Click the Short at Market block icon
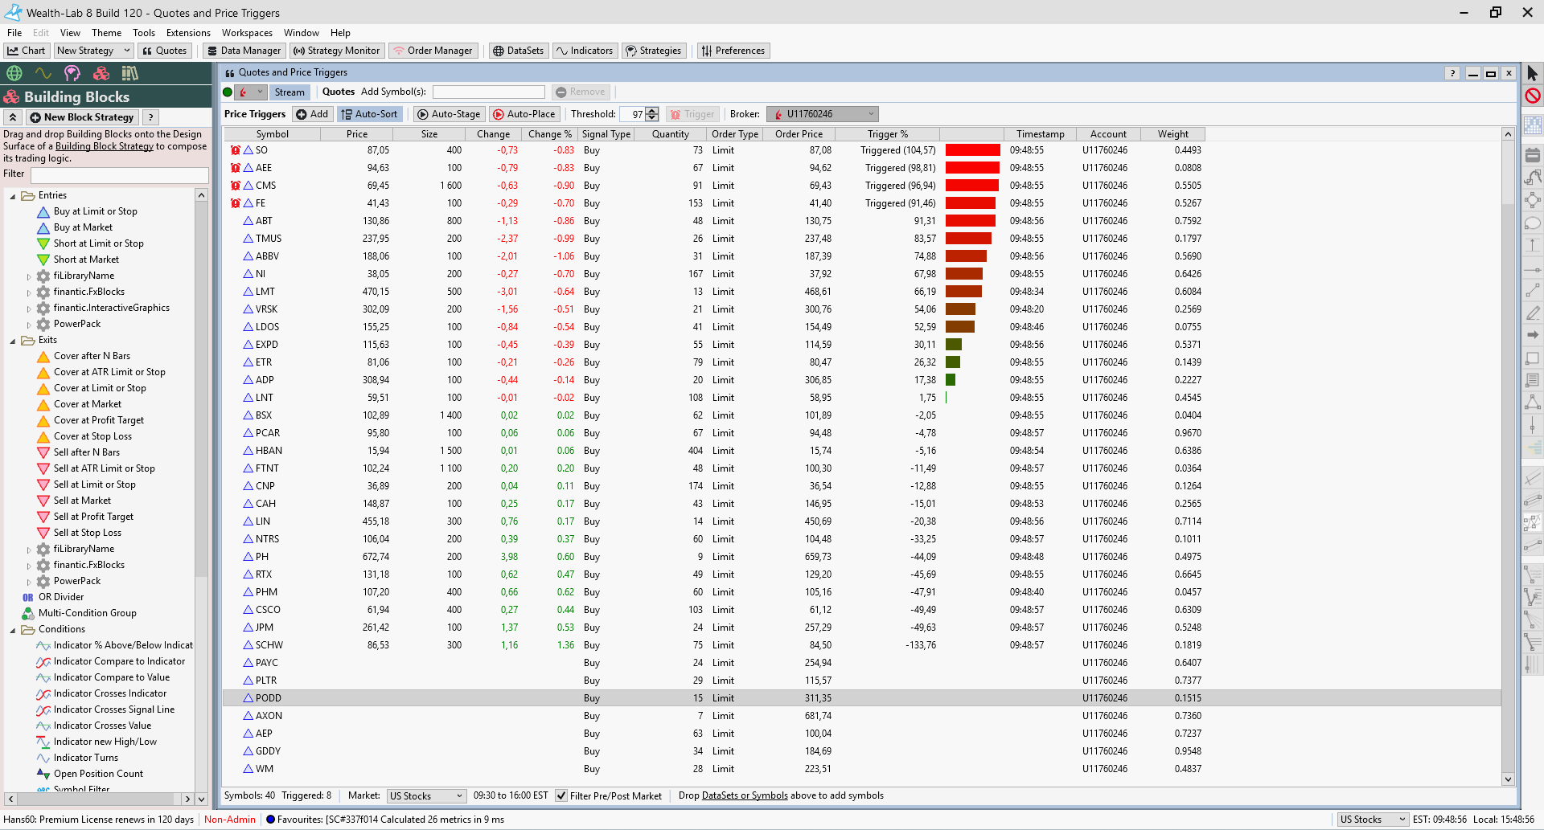The width and height of the screenshot is (1544, 830). coord(43,260)
